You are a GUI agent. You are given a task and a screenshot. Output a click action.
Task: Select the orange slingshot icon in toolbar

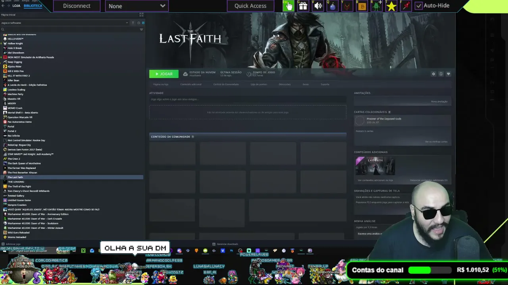pos(347,6)
